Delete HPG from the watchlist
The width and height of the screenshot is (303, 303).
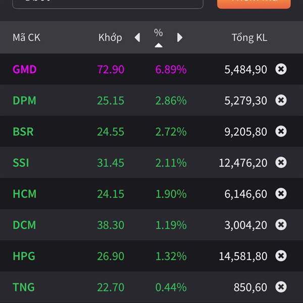tap(281, 256)
